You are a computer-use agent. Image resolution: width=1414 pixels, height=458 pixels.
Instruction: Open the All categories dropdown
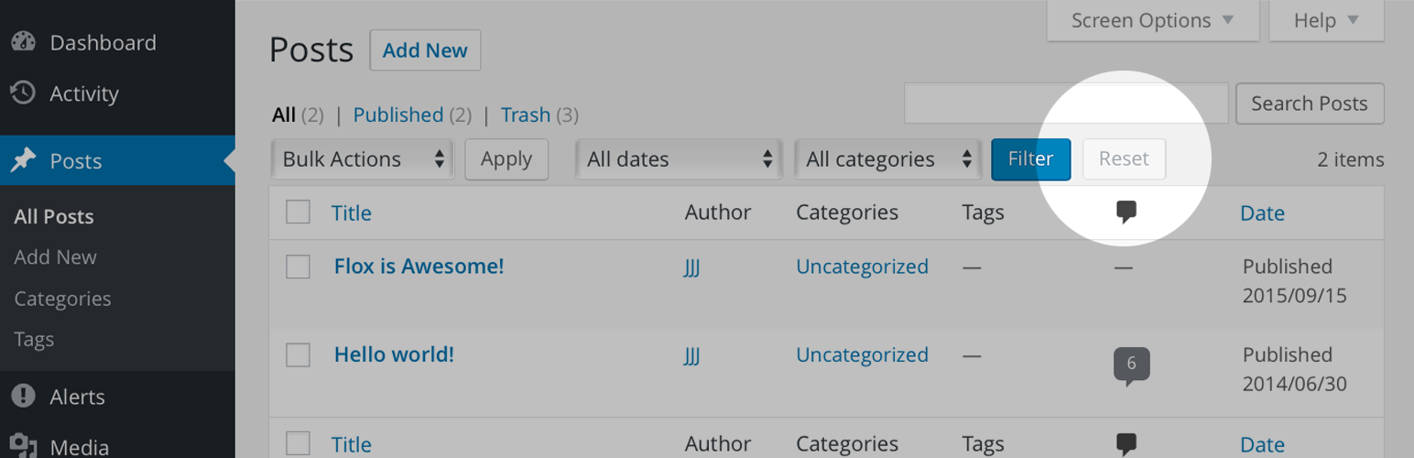click(x=887, y=159)
